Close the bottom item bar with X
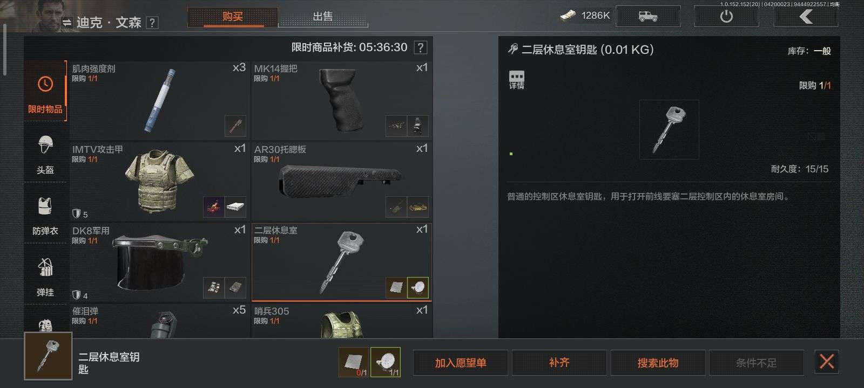Viewport: 864px width, 388px height. coord(827,362)
